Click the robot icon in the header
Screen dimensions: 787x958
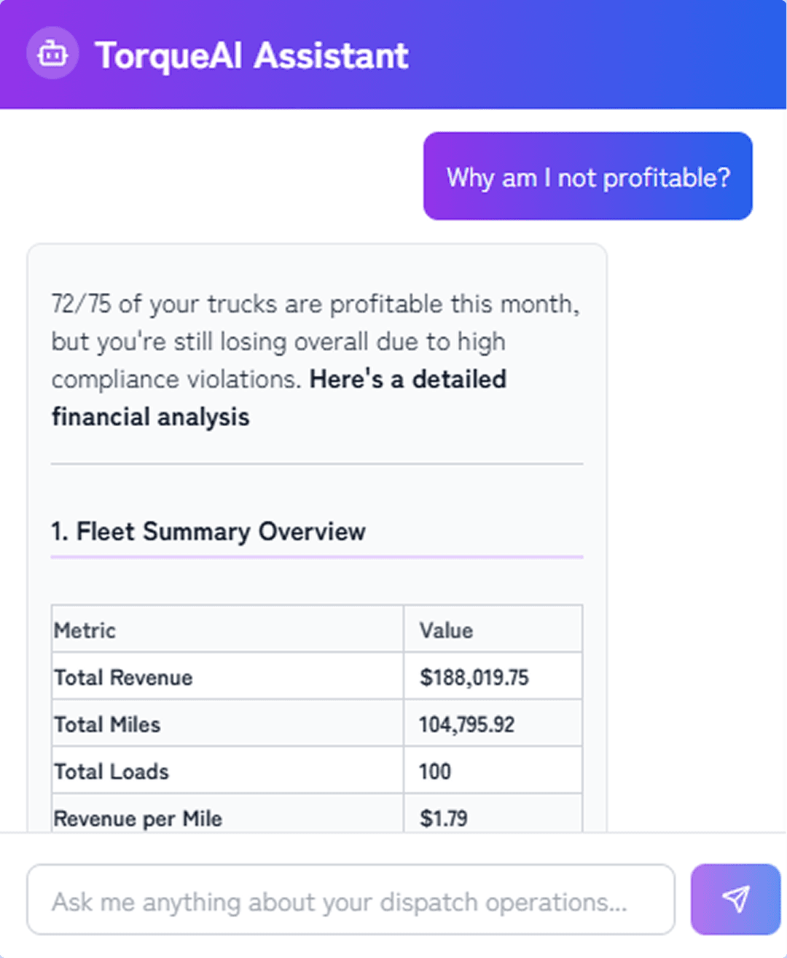(x=52, y=53)
